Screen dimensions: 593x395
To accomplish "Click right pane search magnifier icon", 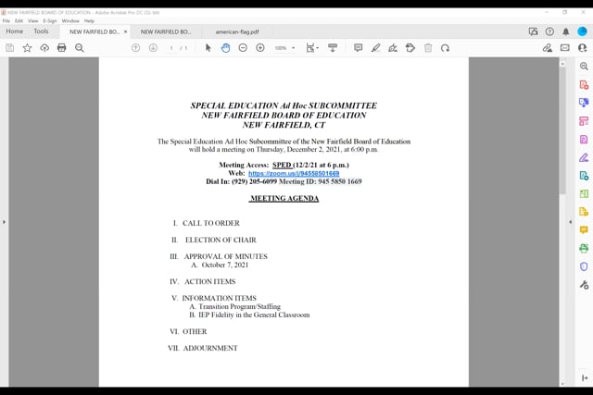I will pos(584,66).
